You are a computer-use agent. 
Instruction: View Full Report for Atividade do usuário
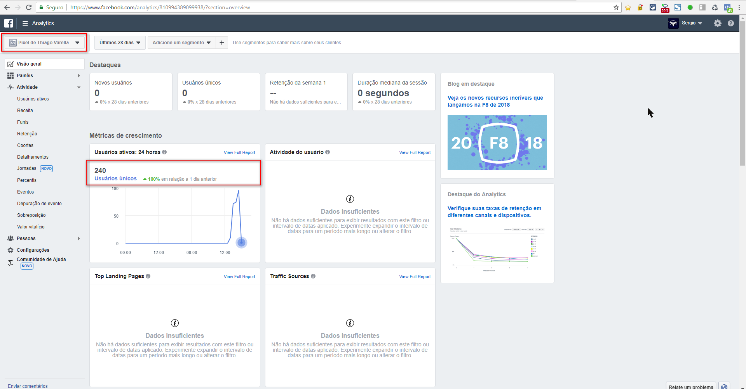[415, 152]
